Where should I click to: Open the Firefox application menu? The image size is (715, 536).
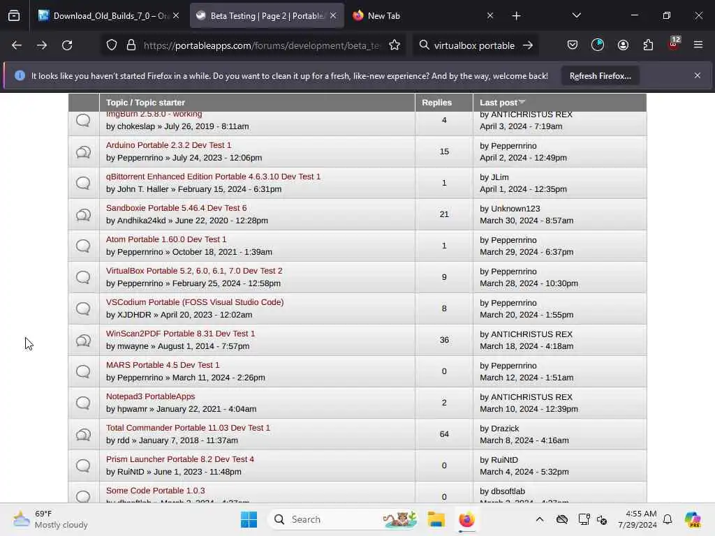pyautogui.click(x=698, y=45)
